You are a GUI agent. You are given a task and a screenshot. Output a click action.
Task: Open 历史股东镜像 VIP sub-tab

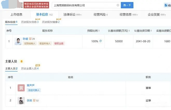tap(51, 22)
